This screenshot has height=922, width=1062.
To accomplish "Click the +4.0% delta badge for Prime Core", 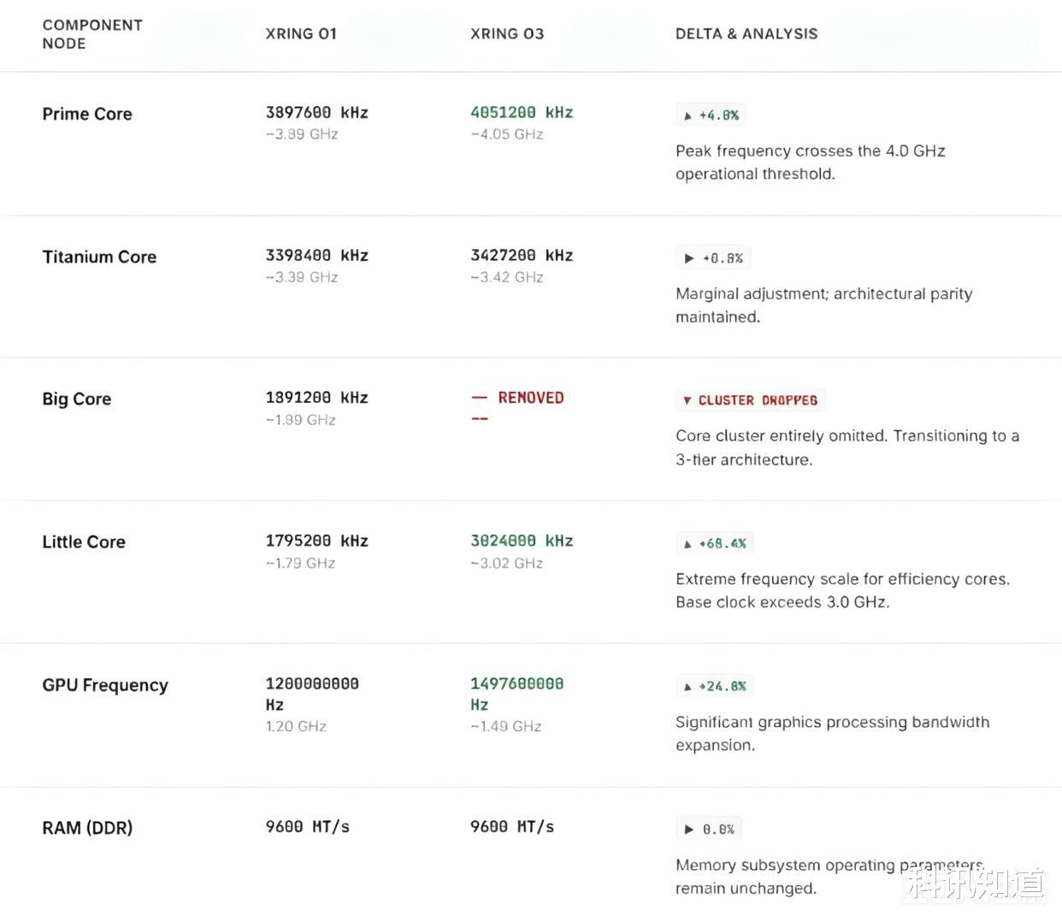I will point(711,115).
